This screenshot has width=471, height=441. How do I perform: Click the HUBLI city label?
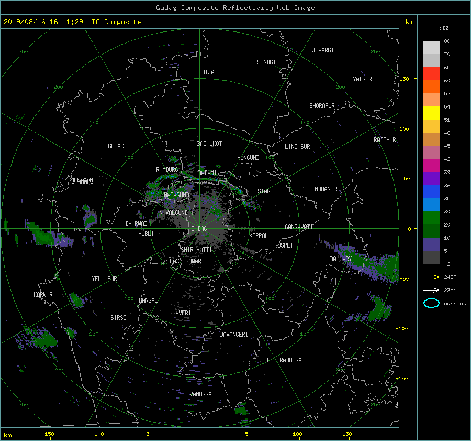[x=145, y=234]
